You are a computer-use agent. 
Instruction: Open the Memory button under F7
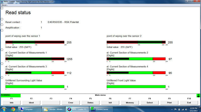[130, 103]
